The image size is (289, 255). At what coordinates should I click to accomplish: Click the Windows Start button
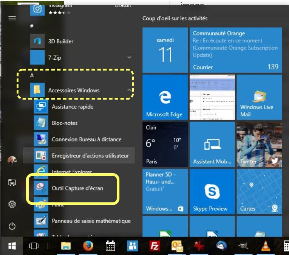[x=12, y=246]
